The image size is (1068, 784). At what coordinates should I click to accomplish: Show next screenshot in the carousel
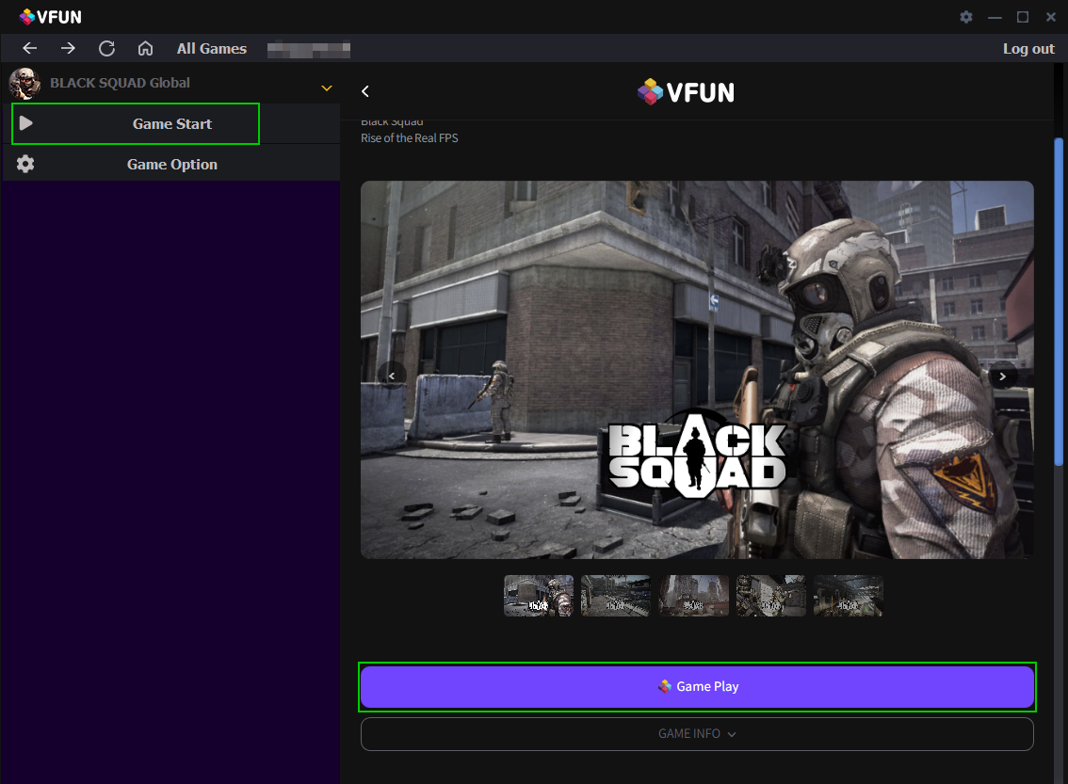[1002, 376]
